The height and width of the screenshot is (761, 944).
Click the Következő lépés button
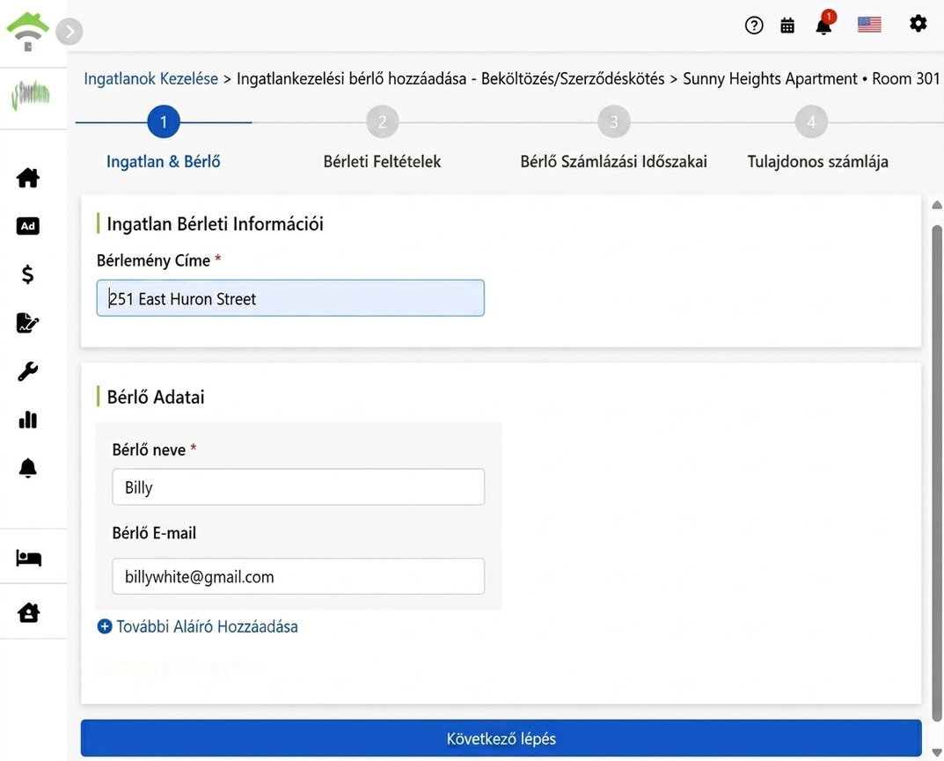(501, 738)
